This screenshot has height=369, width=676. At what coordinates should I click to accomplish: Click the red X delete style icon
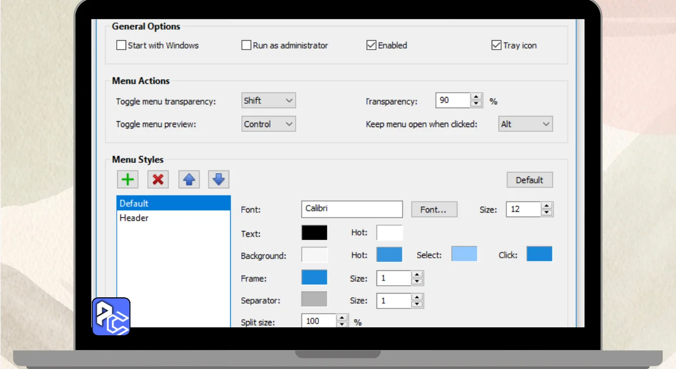click(x=157, y=180)
